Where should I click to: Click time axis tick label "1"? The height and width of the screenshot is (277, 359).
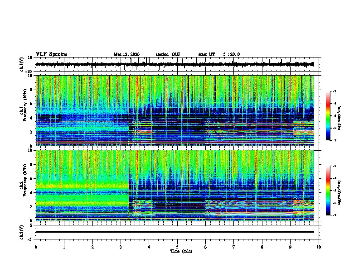click(x=64, y=247)
